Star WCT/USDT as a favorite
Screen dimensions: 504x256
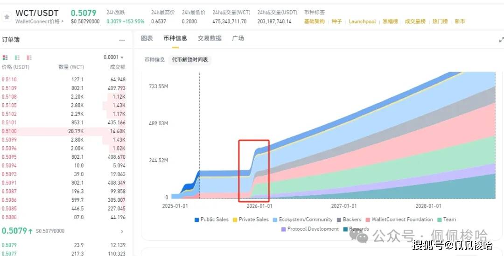pyautogui.click(x=7, y=16)
